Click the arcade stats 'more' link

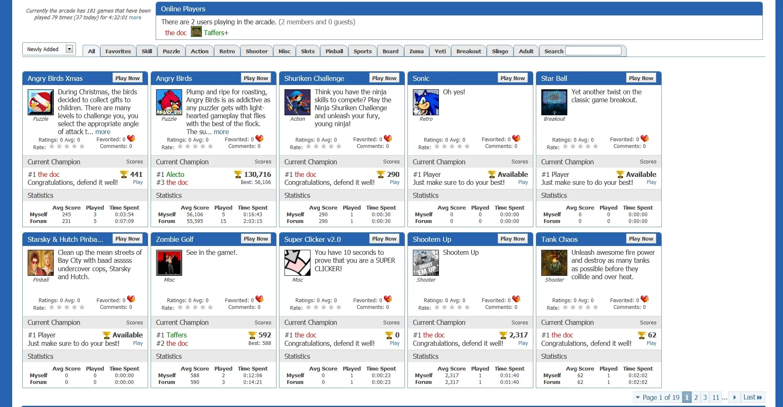click(x=135, y=18)
